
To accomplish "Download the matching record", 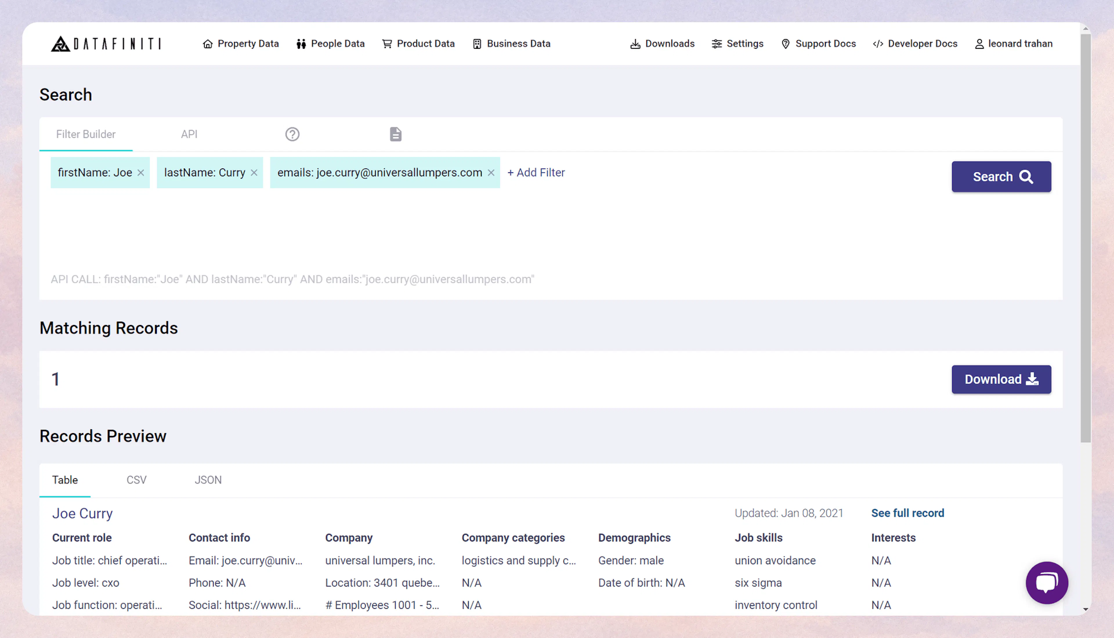I will [1001, 379].
